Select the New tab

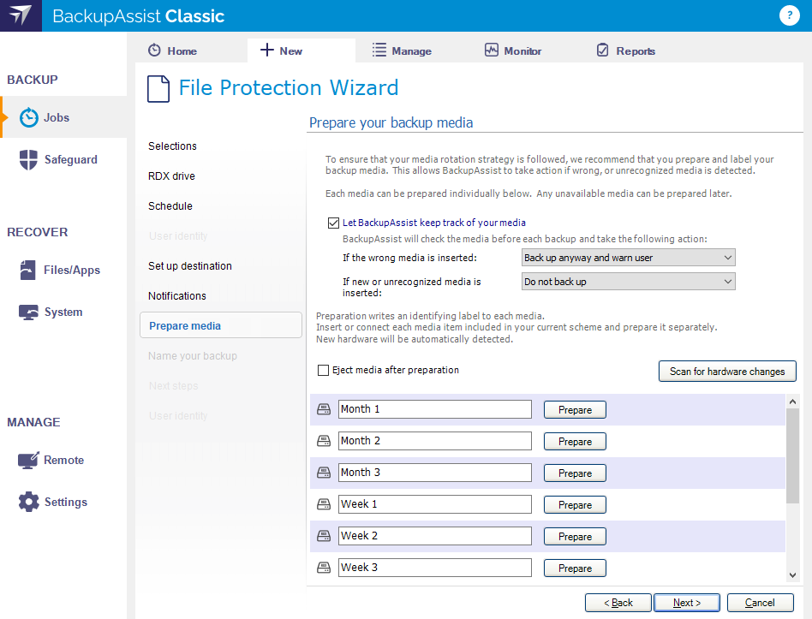pyautogui.click(x=302, y=51)
